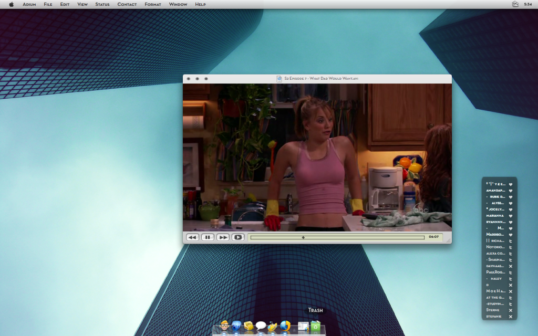Click the far right end of the seek bar
The width and height of the screenshot is (538, 336).
click(x=423, y=237)
